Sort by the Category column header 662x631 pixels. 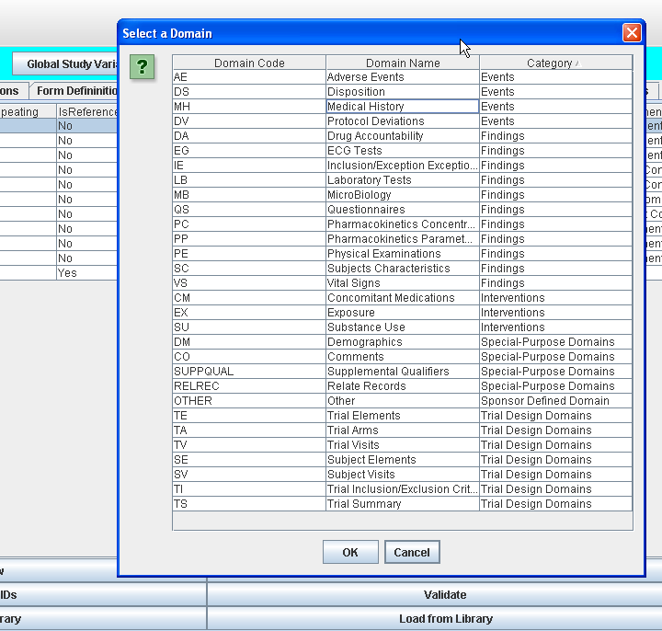[x=555, y=63]
